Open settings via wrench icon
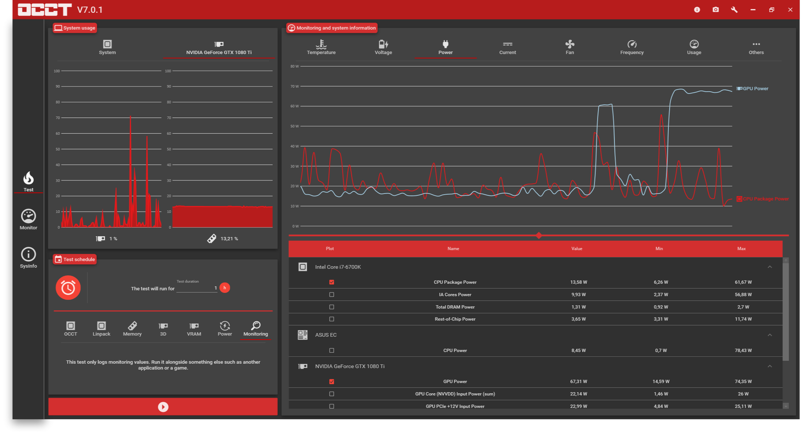 [734, 9]
